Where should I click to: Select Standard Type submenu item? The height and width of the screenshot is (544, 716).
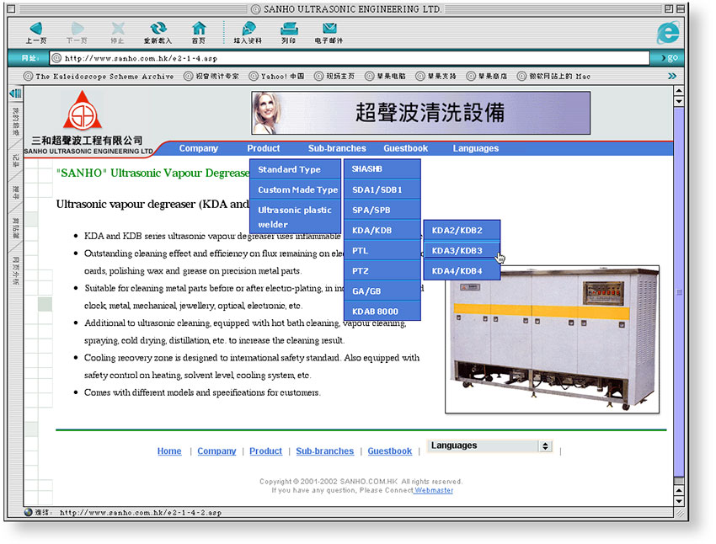295,169
